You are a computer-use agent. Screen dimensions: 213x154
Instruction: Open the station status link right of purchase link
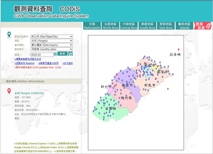point(68,63)
